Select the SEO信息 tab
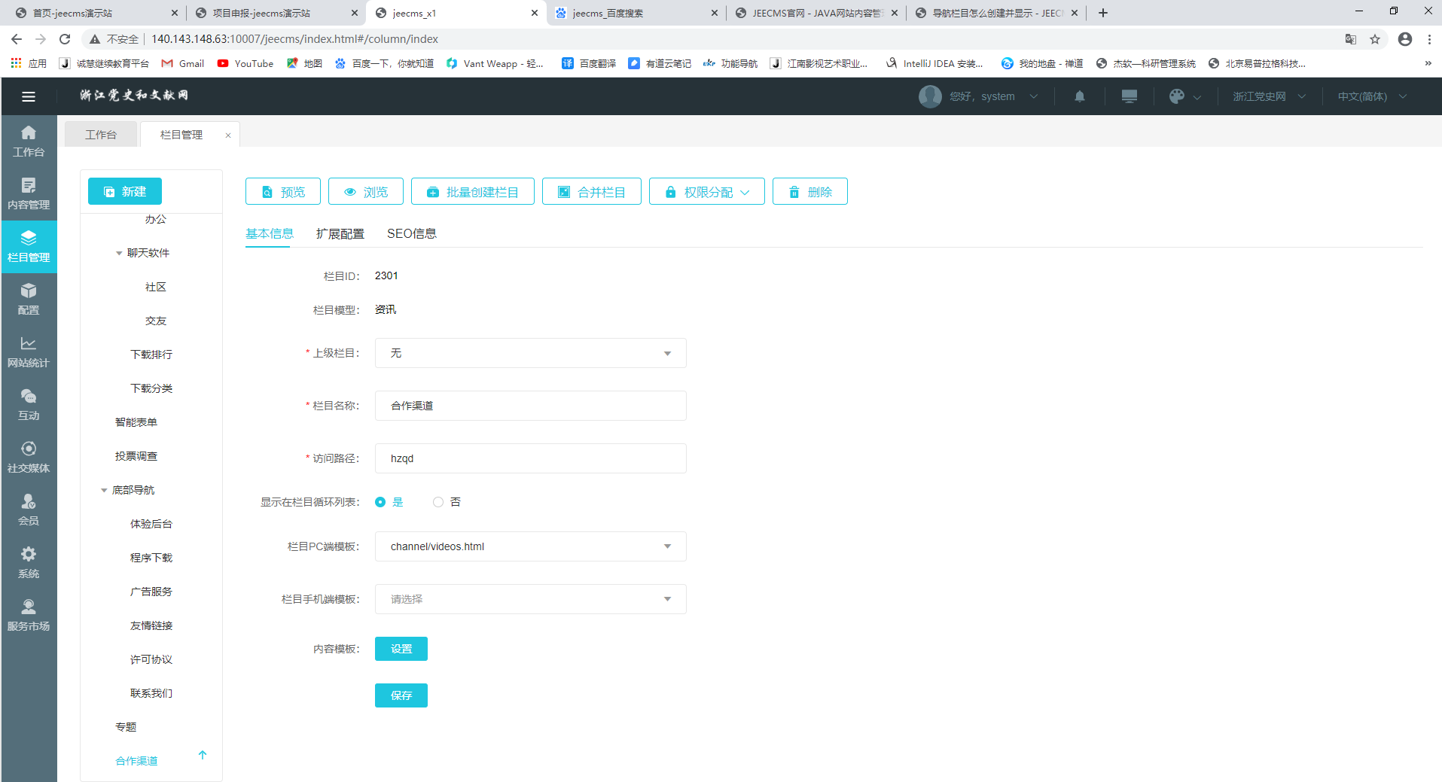This screenshot has width=1442, height=782. click(412, 233)
